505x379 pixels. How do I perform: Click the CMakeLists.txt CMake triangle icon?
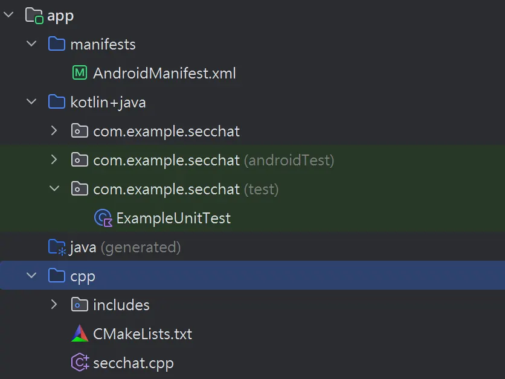pyautogui.click(x=80, y=334)
